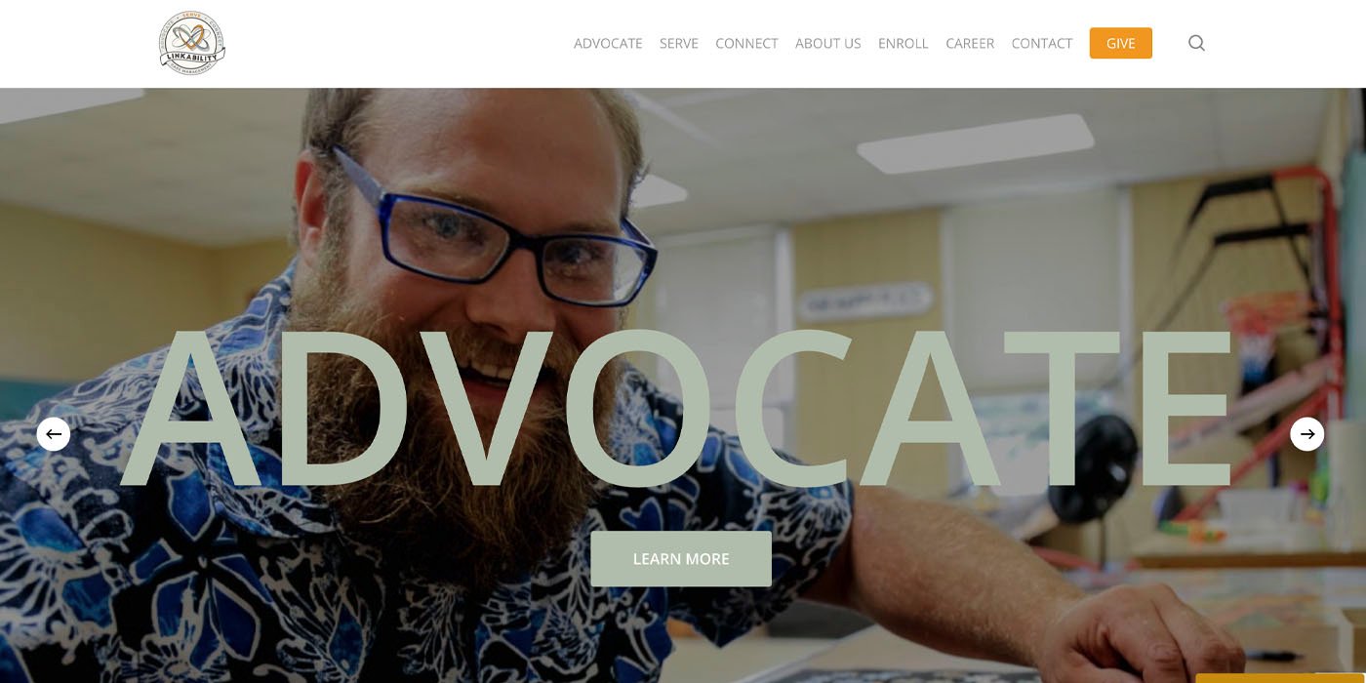Click the Learn More button

click(x=681, y=559)
